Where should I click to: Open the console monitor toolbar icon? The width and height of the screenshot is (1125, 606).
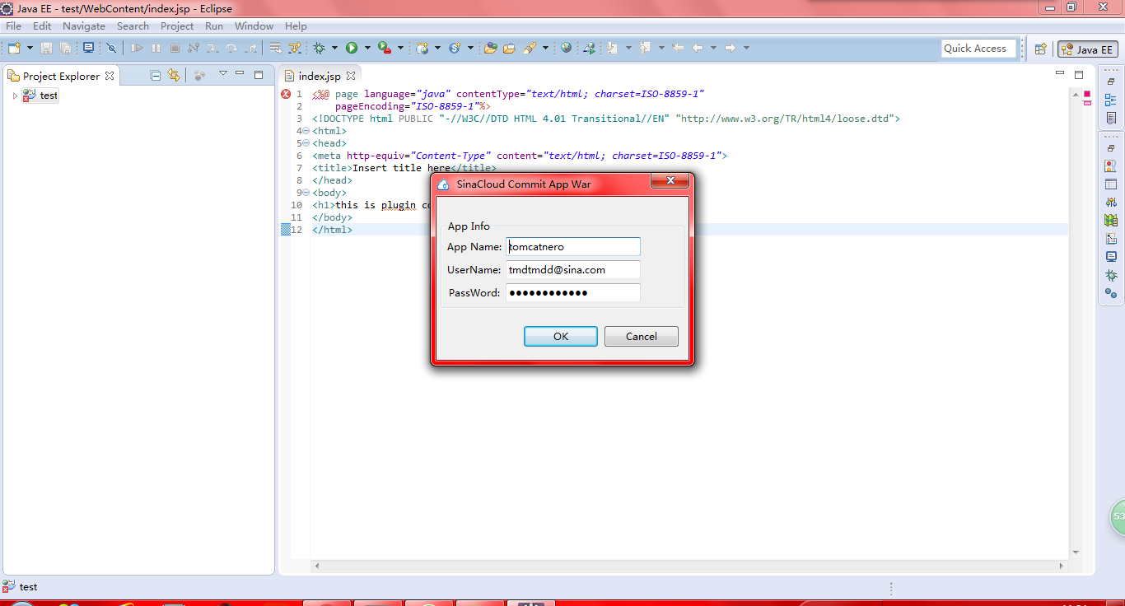coord(88,49)
